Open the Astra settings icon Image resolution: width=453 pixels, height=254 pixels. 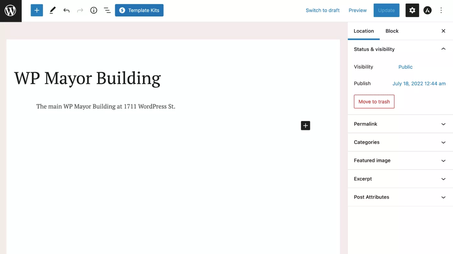tap(427, 10)
